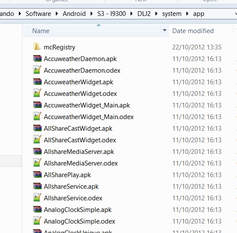Select file name AccuweatherDaemon.odex
The width and height of the screenshot is (237, 233).
click(x=82, y=71)
